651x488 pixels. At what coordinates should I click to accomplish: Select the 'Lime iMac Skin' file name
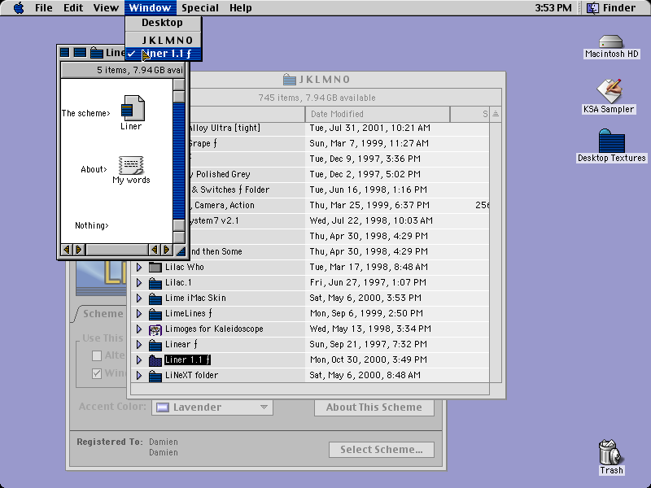195,298
